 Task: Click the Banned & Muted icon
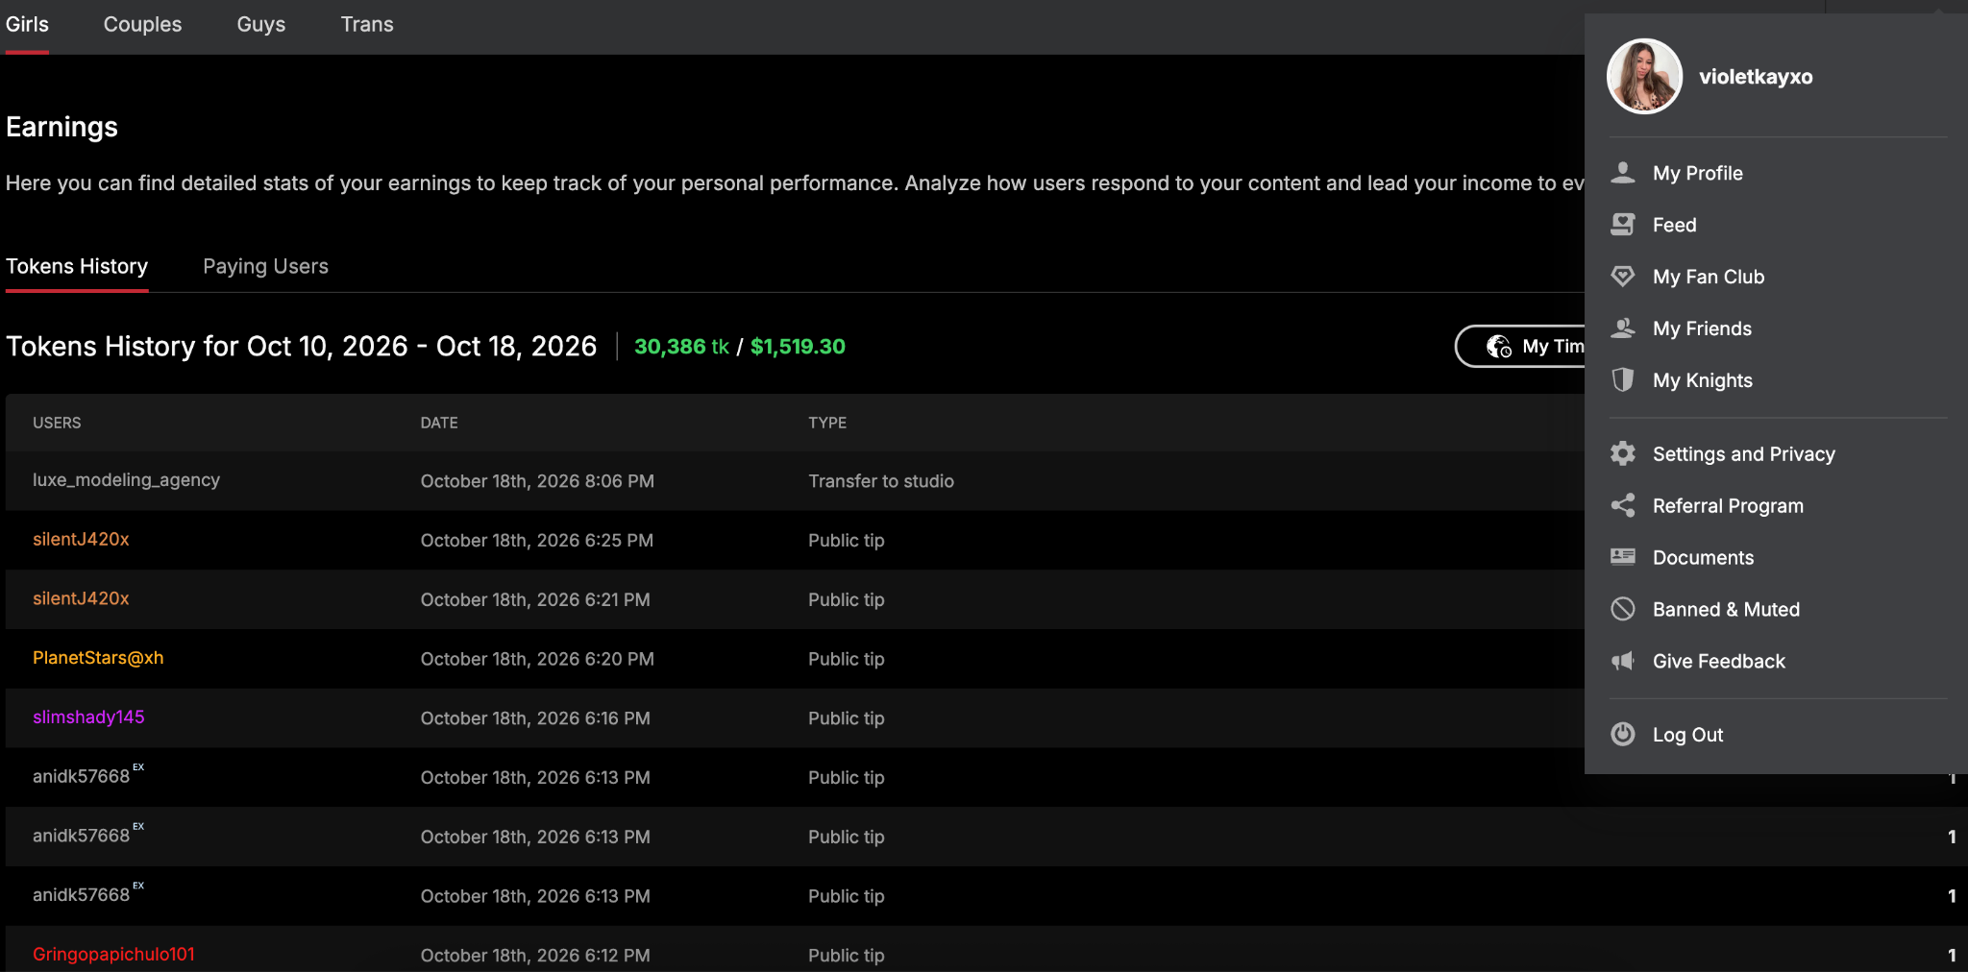[1623, 609]
